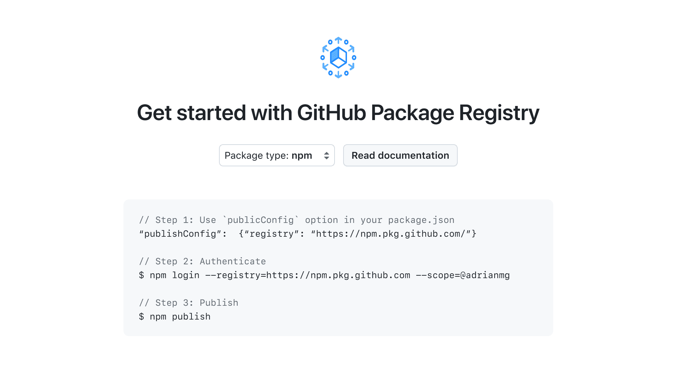The height and width of the screenshot is (372, 676).
Task: Click the publishConfig registry JSON line
Action: (308, 234)
